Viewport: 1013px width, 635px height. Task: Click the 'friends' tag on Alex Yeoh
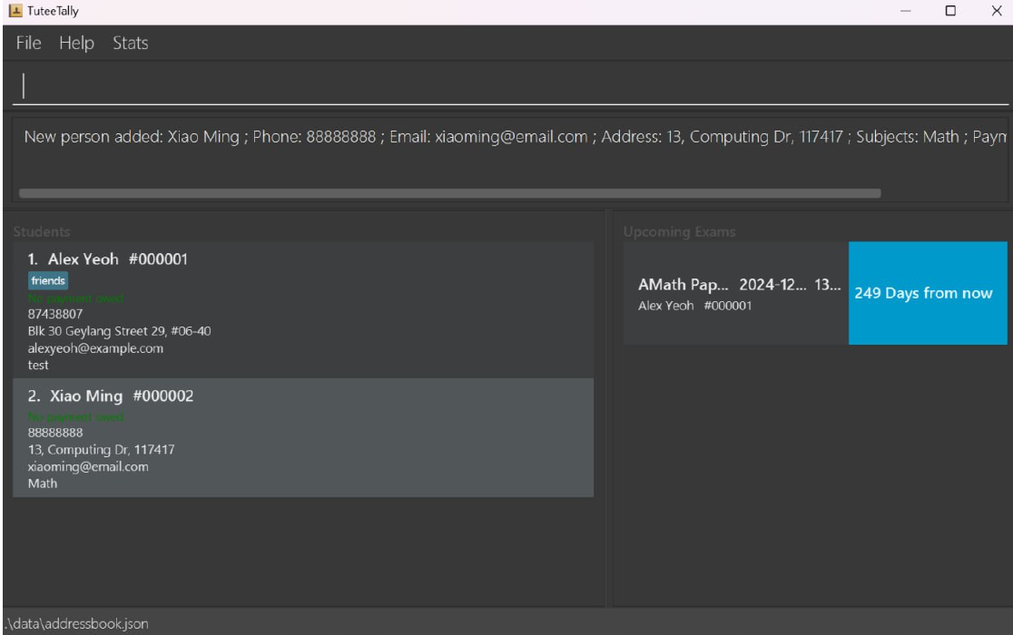[x=48, y=280]
